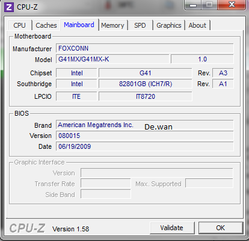Open the SPD tab

coord(140,25)
